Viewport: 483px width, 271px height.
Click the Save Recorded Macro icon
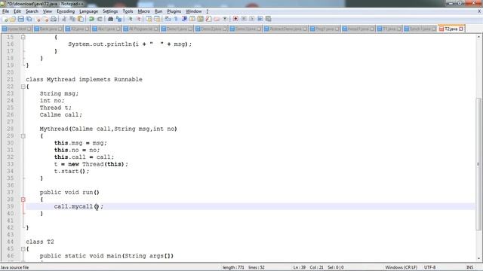[269, 19]
